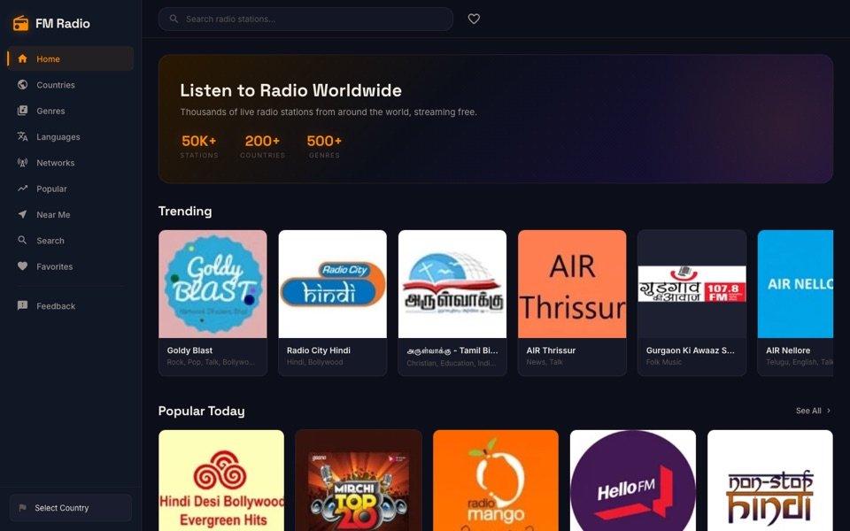Click the Feedback speech bubble icon
Image resolution: width=850 pixels, height=531 pixels.
point(22,305)
